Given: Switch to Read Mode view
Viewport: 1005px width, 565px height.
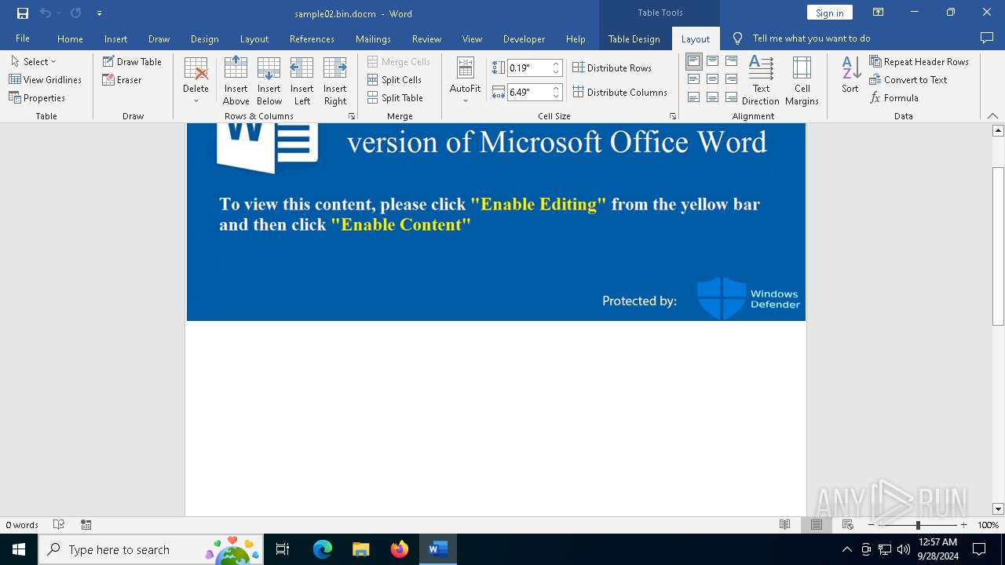Looking at the screenshot, I should [784, 525].
